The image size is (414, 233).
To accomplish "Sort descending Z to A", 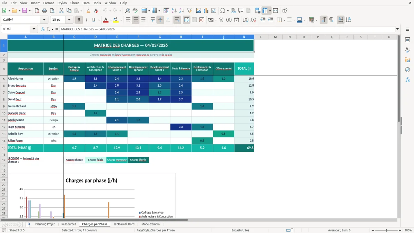I will [181, 11].
